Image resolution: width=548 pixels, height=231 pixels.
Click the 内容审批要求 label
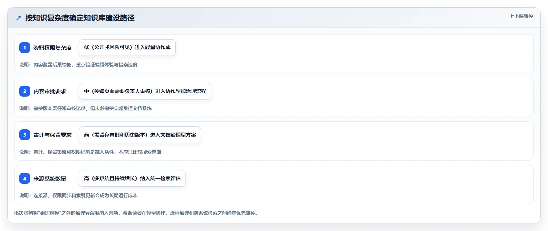(x=50, y=91)
